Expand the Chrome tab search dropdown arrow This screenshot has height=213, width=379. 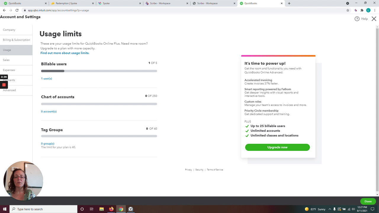pyautogui.click(x=348, y=3)
